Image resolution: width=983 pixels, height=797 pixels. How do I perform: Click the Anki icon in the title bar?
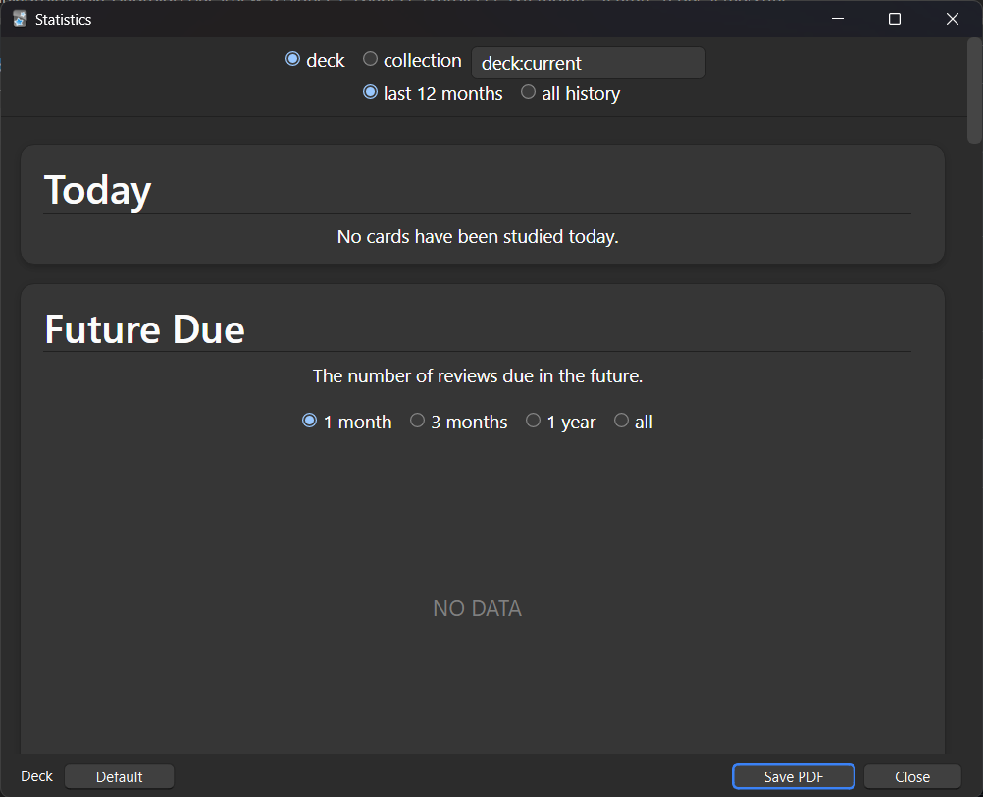[x=19, y=19]
